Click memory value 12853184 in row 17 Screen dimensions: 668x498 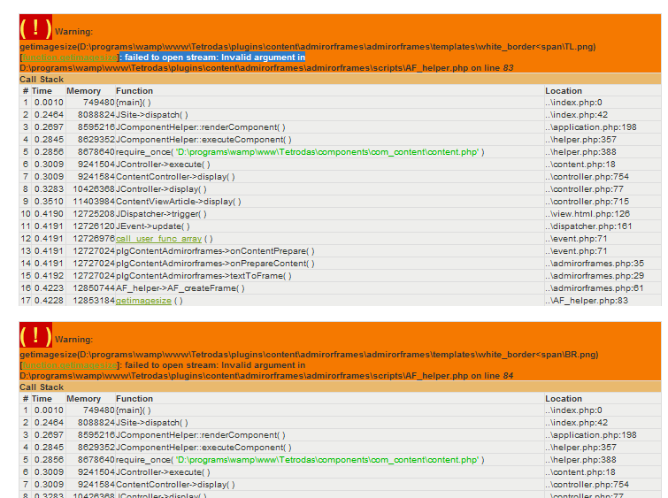coord(94,301)
